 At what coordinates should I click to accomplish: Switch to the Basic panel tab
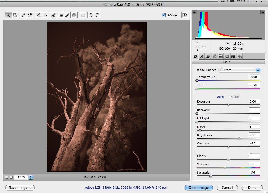pyautogui.click(x=195, y=56)
